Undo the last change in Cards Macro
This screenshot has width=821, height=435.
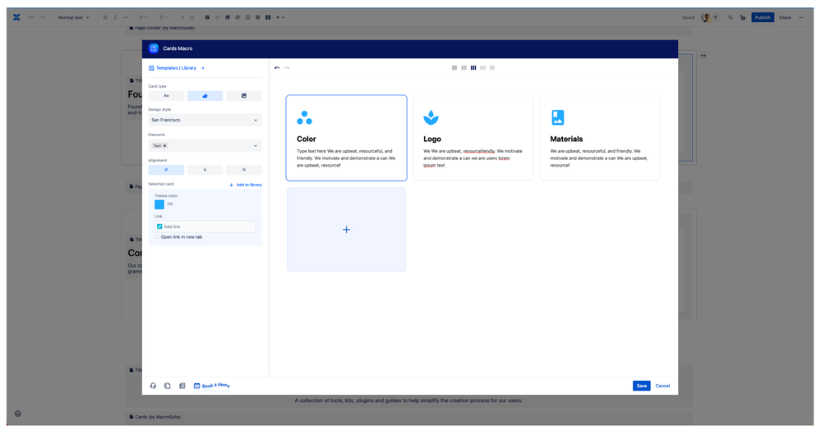(277, 68)
